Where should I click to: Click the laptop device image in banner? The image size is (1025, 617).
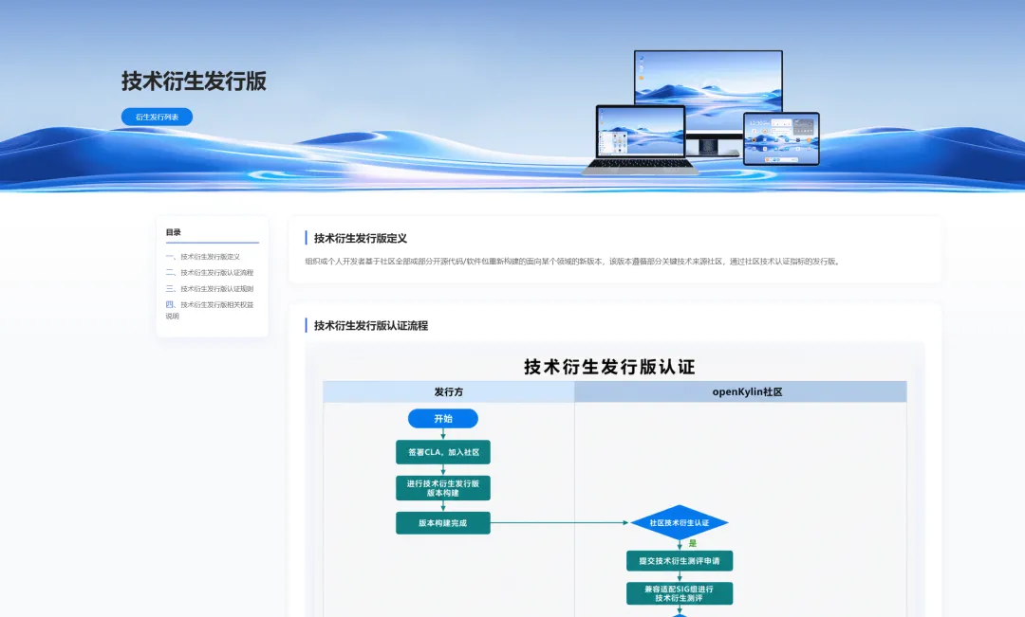click(640, 139)
